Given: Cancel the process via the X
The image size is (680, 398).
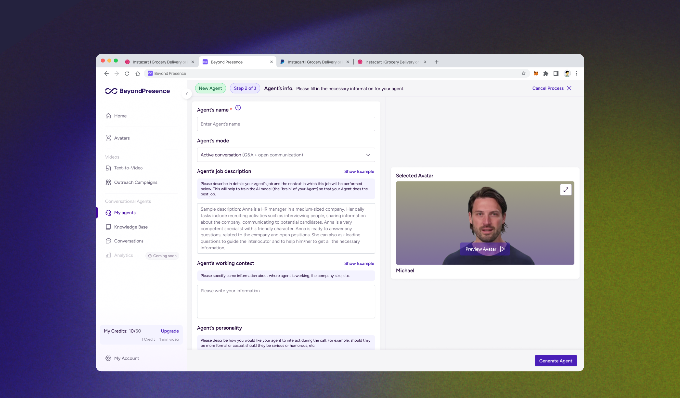Looking at the screenshot, I should (569, 88).
